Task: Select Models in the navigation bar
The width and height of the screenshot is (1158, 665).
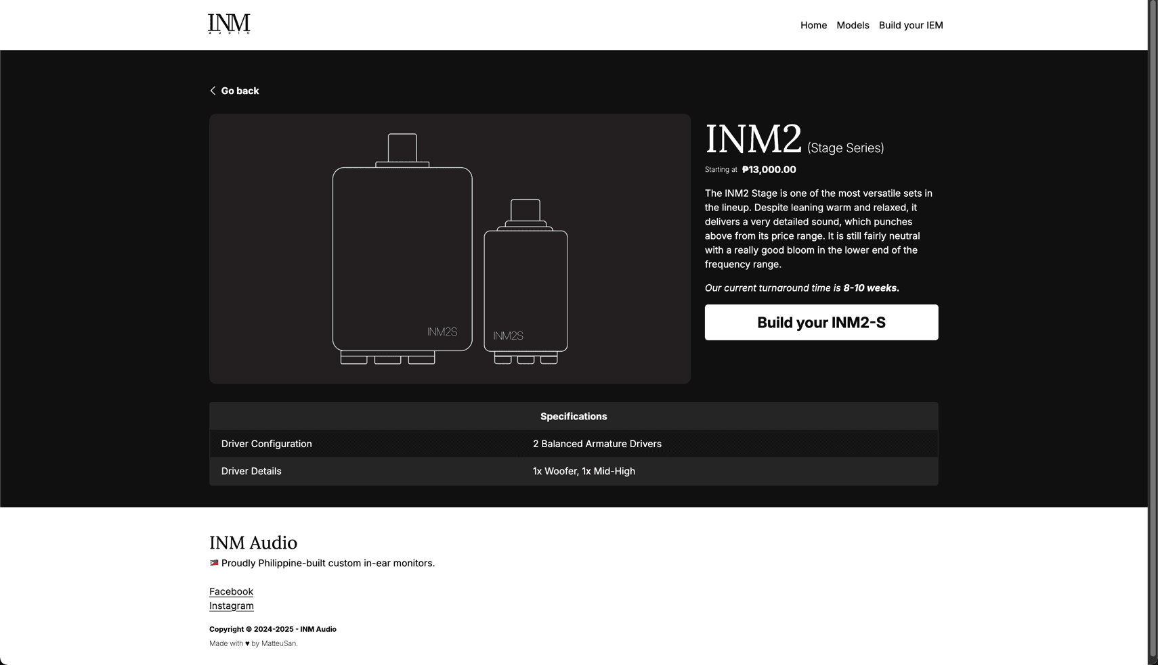Action: 853,25
